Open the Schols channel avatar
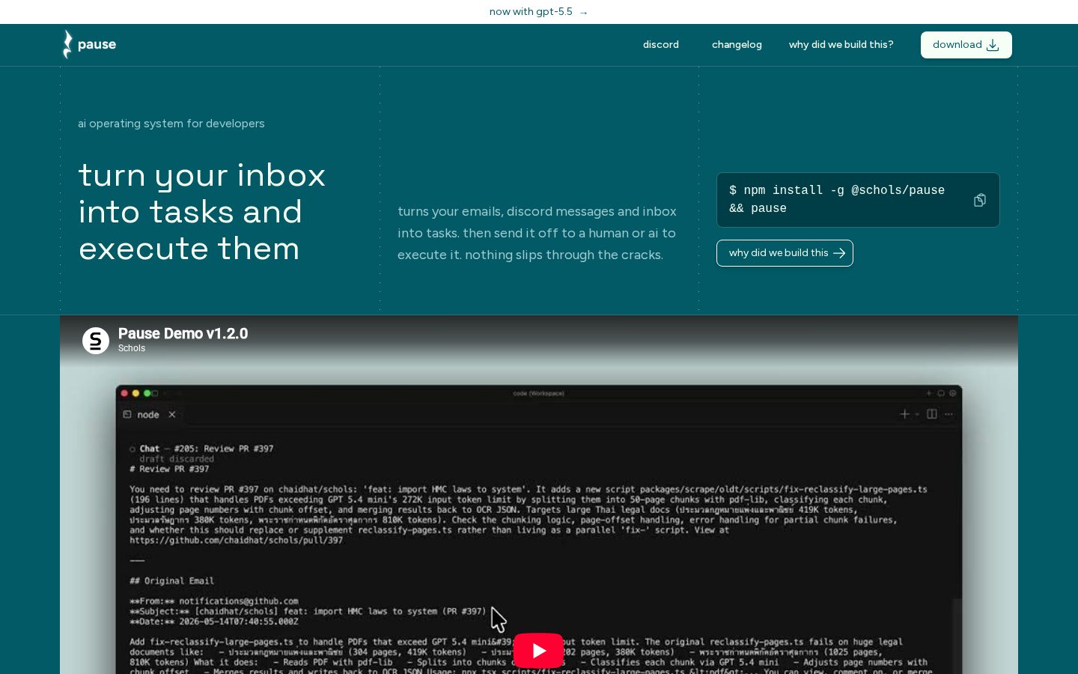Viewport: 1078px width, 674px height. coord(96,341)
